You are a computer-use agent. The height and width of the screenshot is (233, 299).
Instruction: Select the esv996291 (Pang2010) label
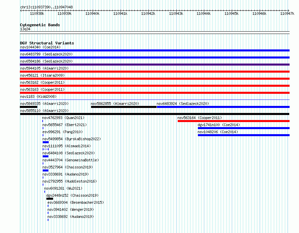pyautogui.click(x=62, y=132)
